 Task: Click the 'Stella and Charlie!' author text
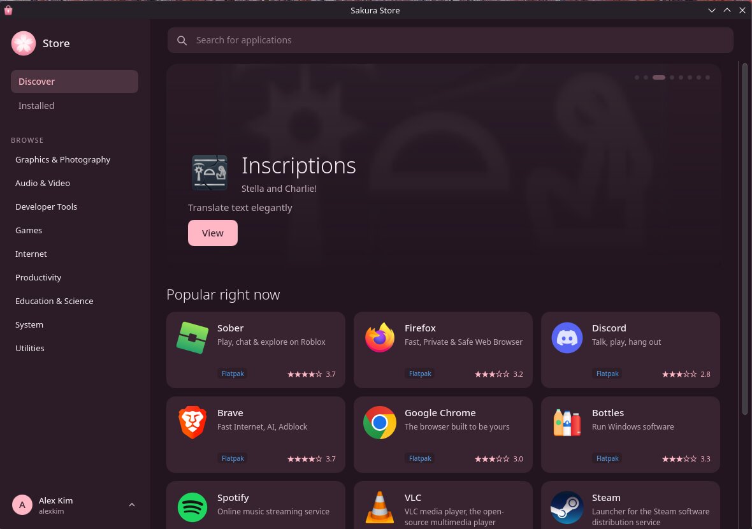click(x=278, y=189)
